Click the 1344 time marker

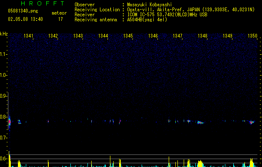tap(103, 36)
